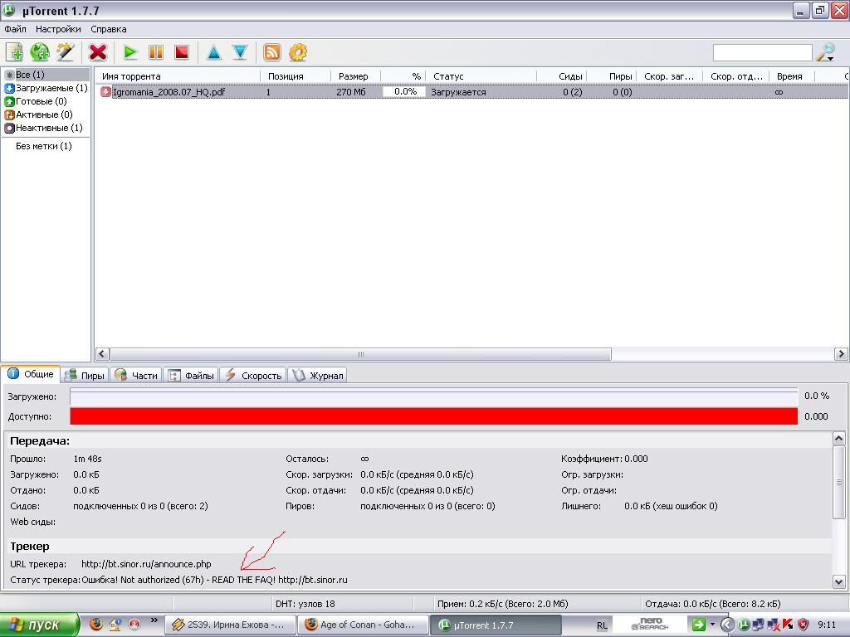Click Add Torrent from URL icon

[x=40, y=52]
